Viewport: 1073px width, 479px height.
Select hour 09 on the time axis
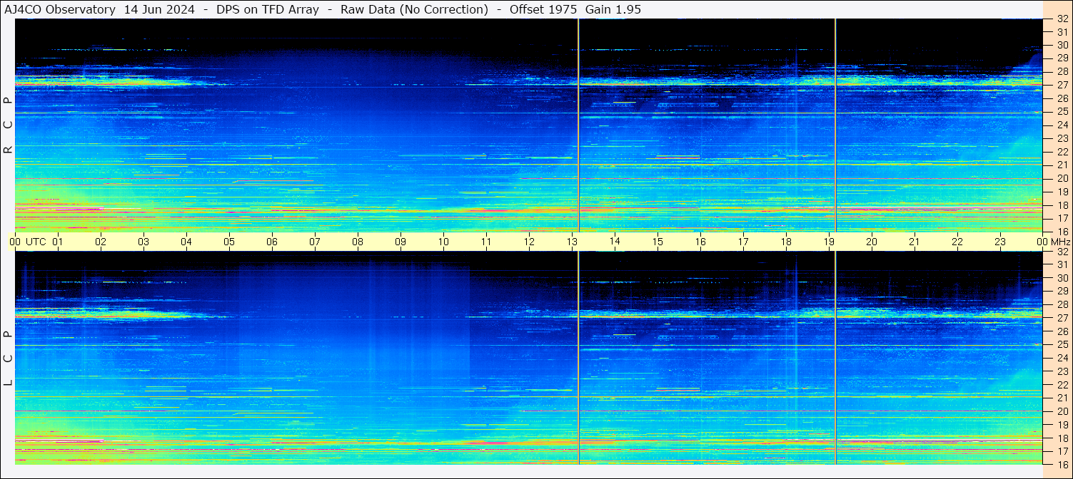[401, 242]
